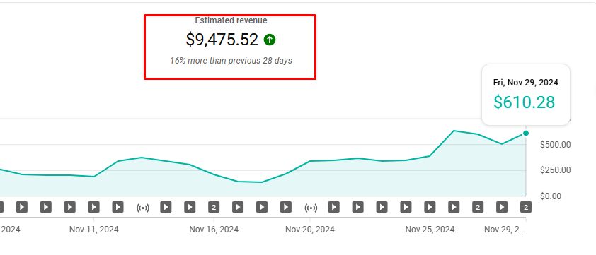Click the $500.00 y-axis label

click(556, 145)
